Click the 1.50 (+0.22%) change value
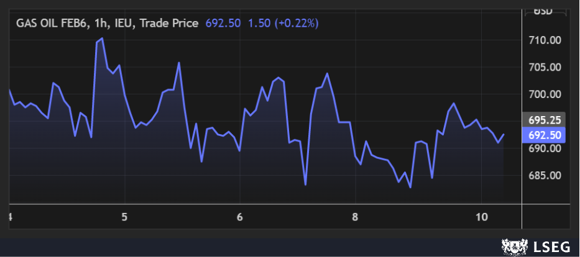This screenshot has height=257, width=580. coord(283,23)
